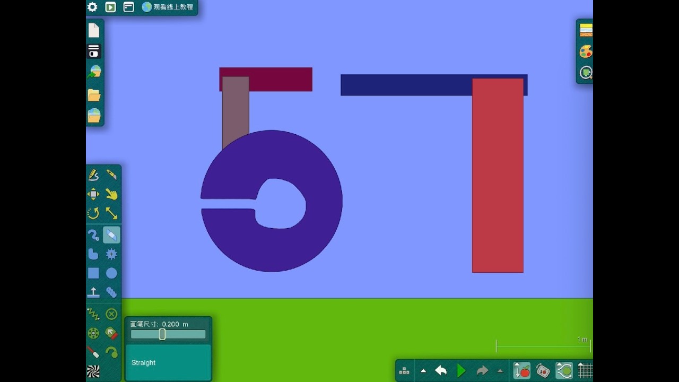Screen dimensions: 679x382
Task: Select the Thruster tool
Action: click(111, 333)
